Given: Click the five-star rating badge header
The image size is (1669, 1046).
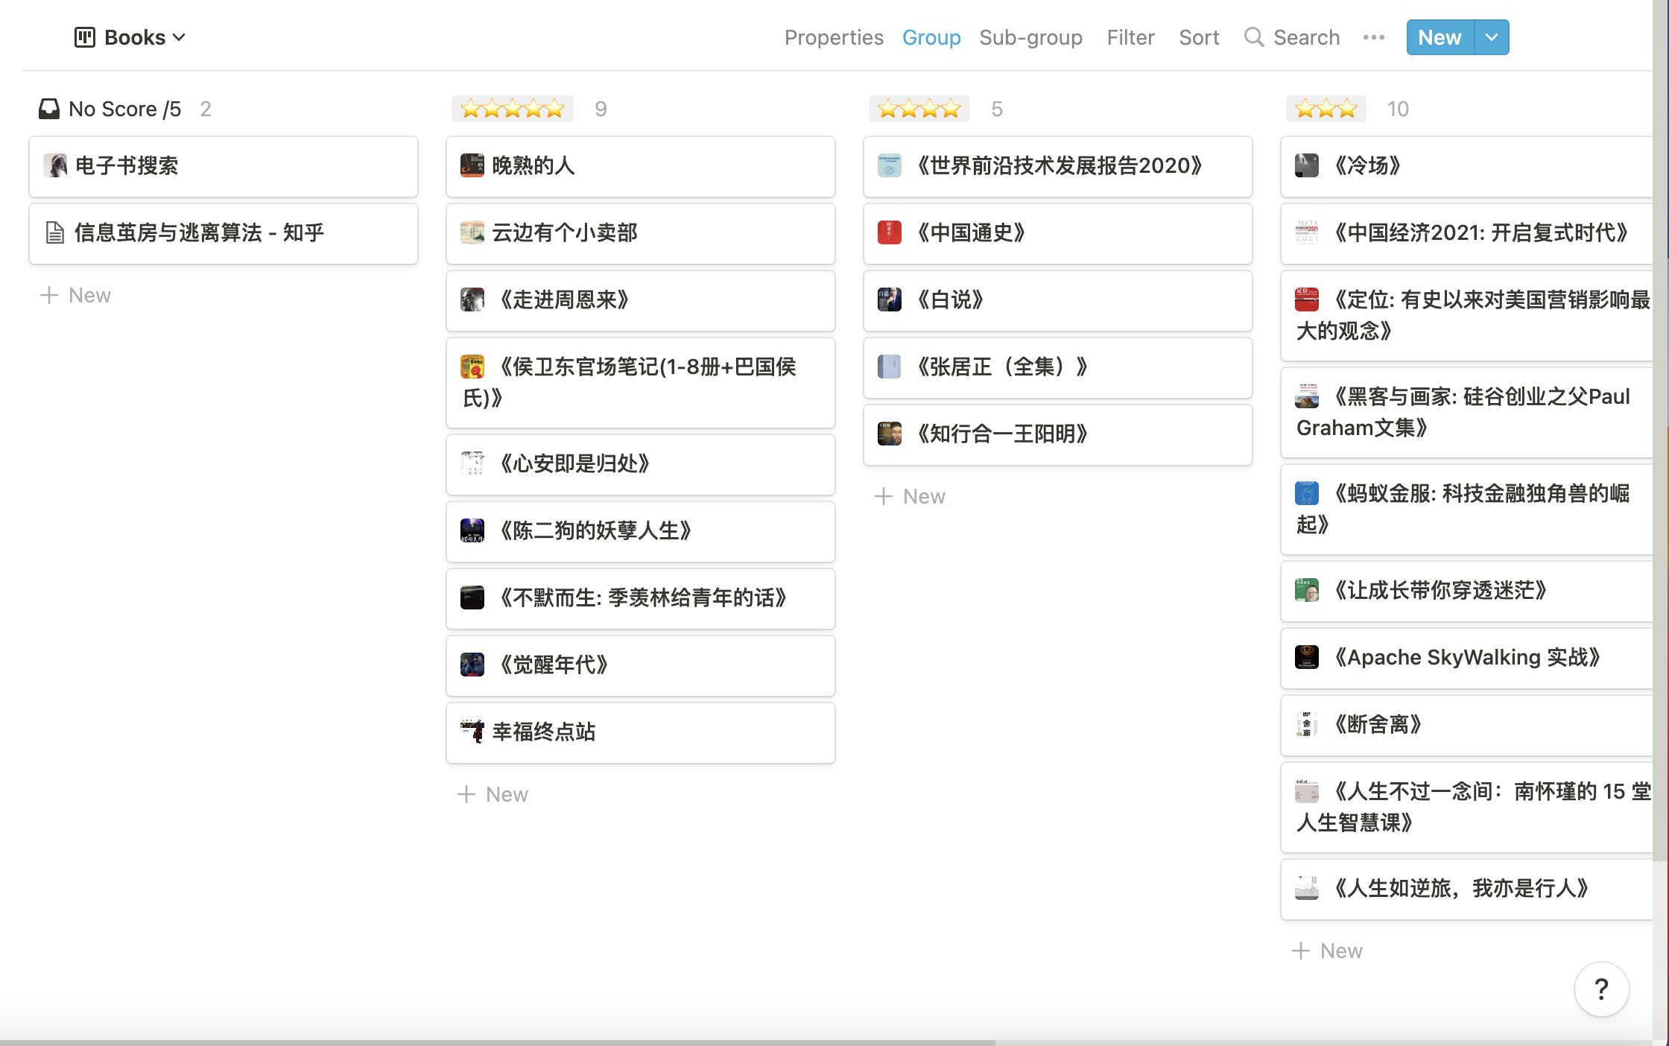Looking at the screenshot, I should (x=512, y=109).
